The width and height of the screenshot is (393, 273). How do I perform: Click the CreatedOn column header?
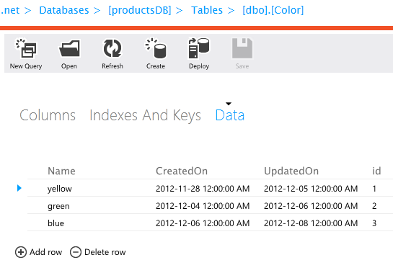182,171
